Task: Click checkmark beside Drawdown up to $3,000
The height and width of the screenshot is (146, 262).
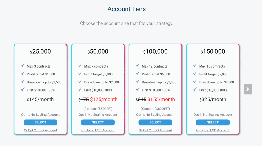Action: 138,82
